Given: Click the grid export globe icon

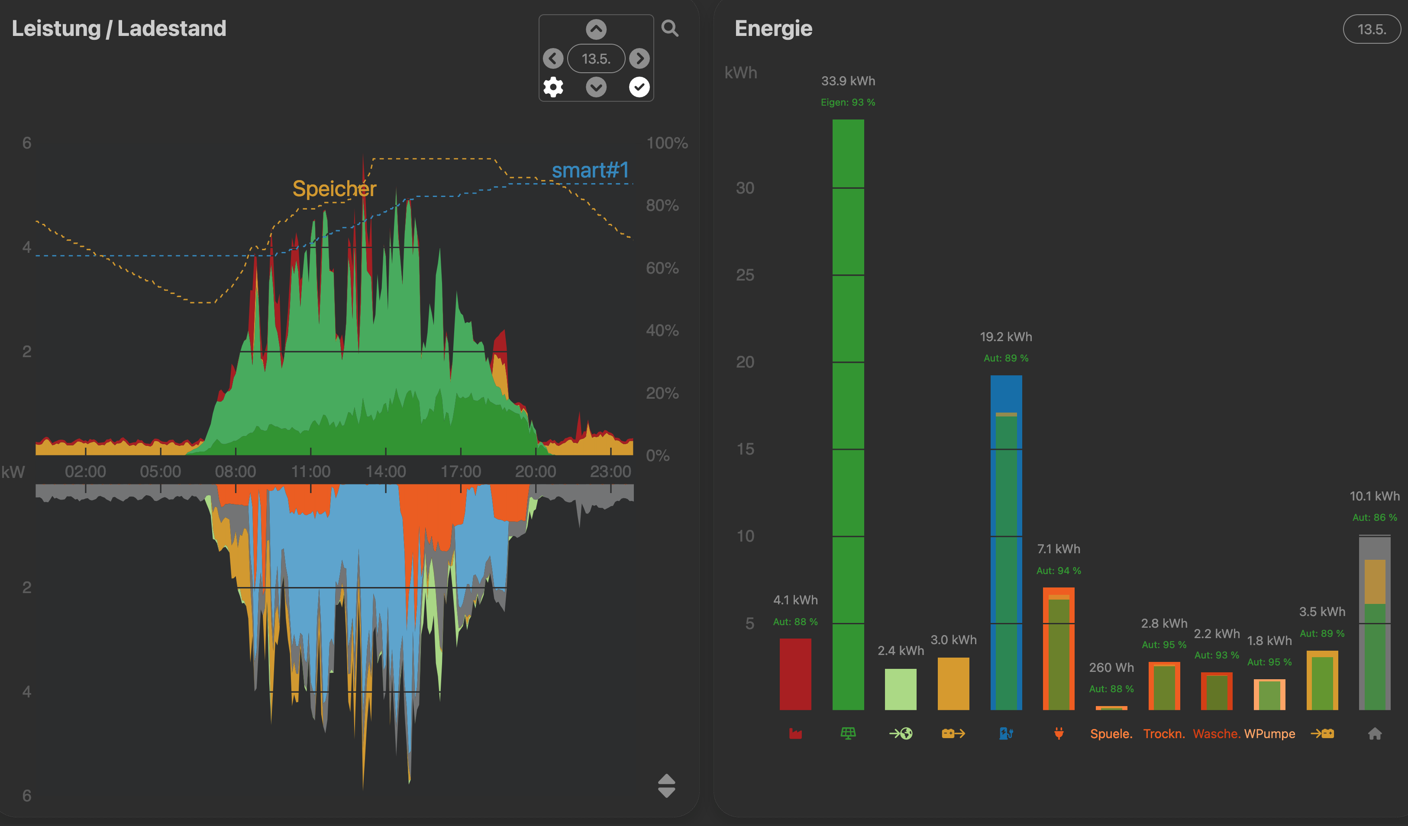Looking at the screenshot, I should click(x=901, y=733).
